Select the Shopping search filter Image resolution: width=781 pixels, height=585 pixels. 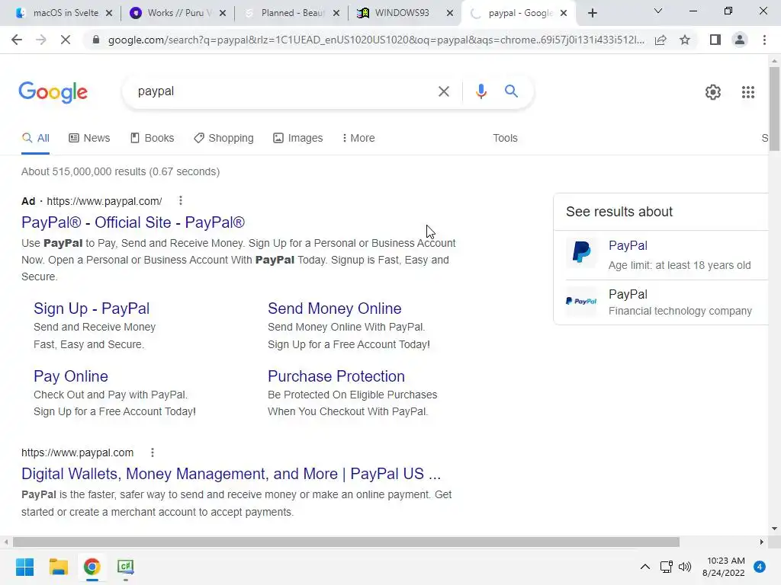pos(223,139)
